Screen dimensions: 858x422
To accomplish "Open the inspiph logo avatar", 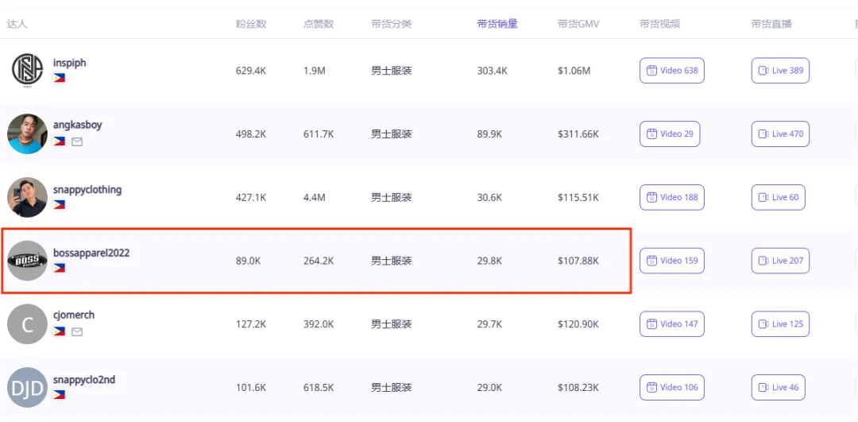I will pyautogui.click(x=27, y=71).
